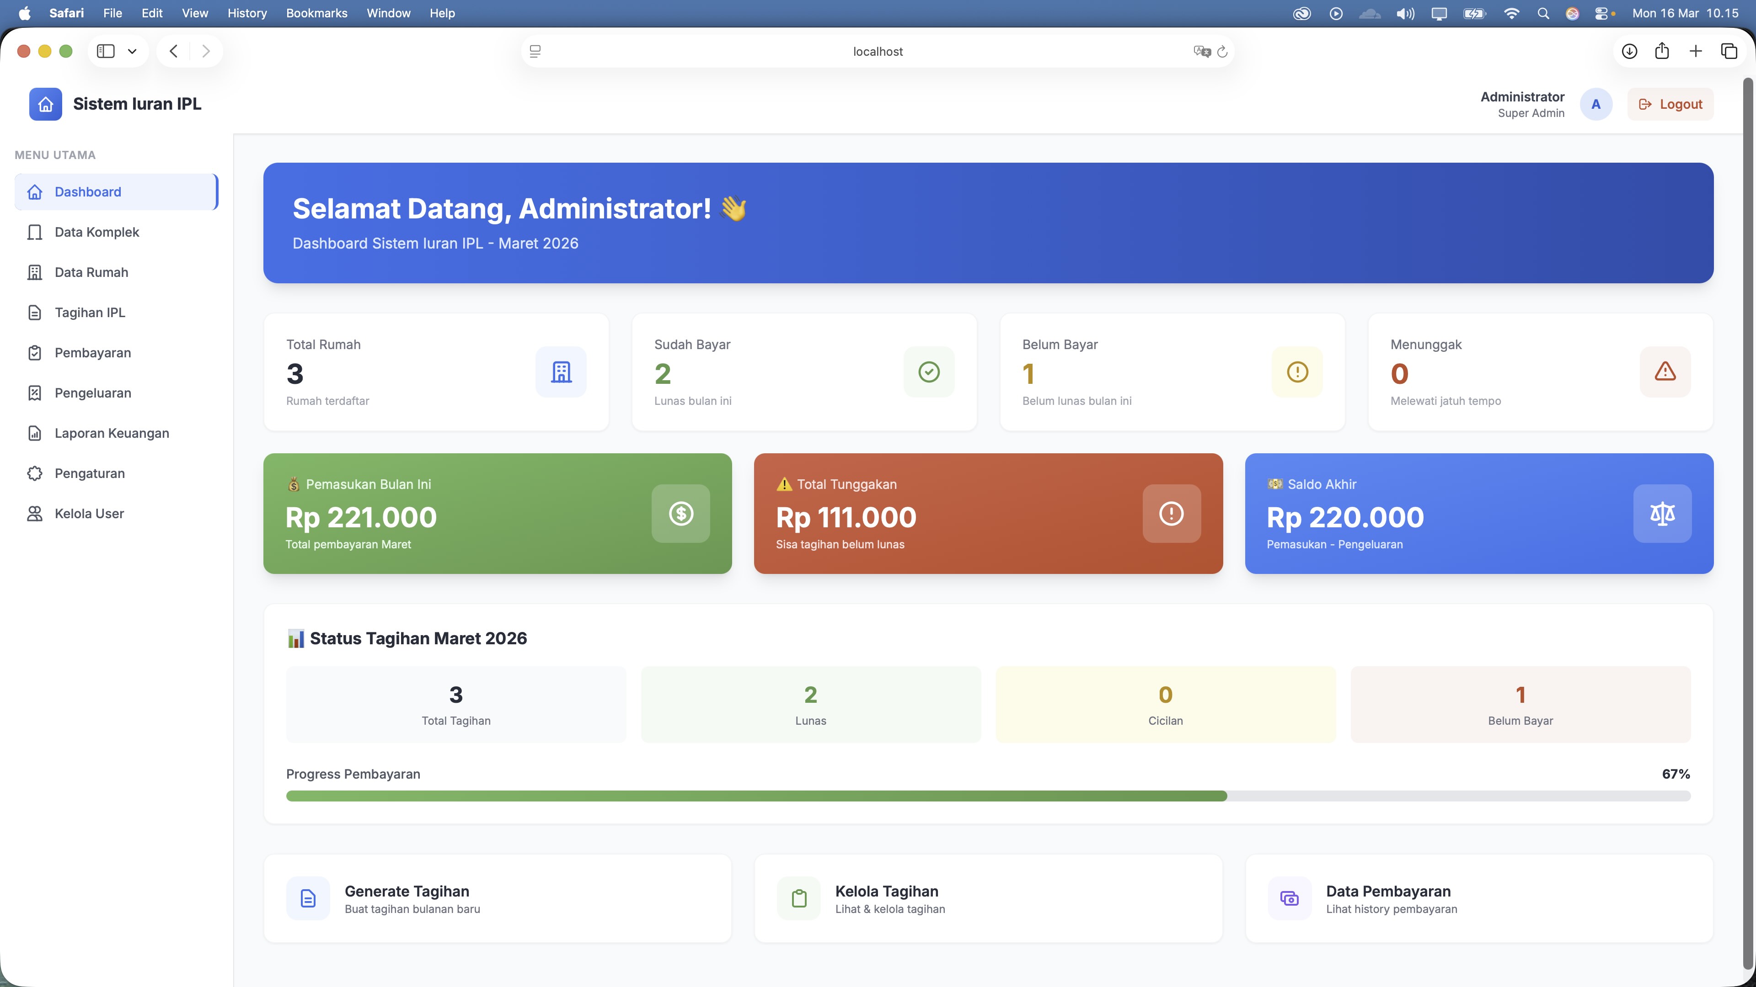Open the History menu in menu bar
This screenshot has width=1756, height=987.
[247, 13]
